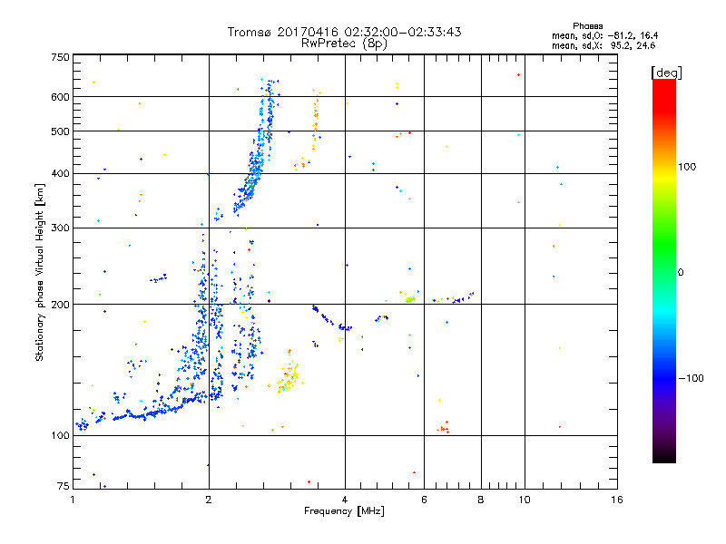The width and height of the screenshot is (726, 544).
Task: Click the y-axis label '75'
Action: tap(64, 486)
